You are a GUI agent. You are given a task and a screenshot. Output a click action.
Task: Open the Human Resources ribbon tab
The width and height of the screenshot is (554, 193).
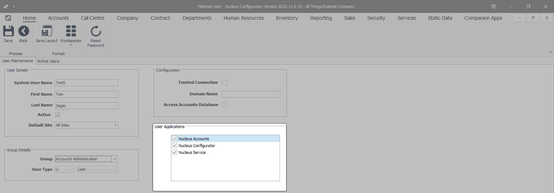pos(243,18)
